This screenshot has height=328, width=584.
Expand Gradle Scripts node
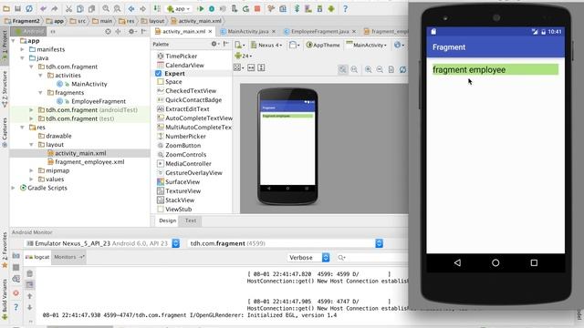point(14,188)
